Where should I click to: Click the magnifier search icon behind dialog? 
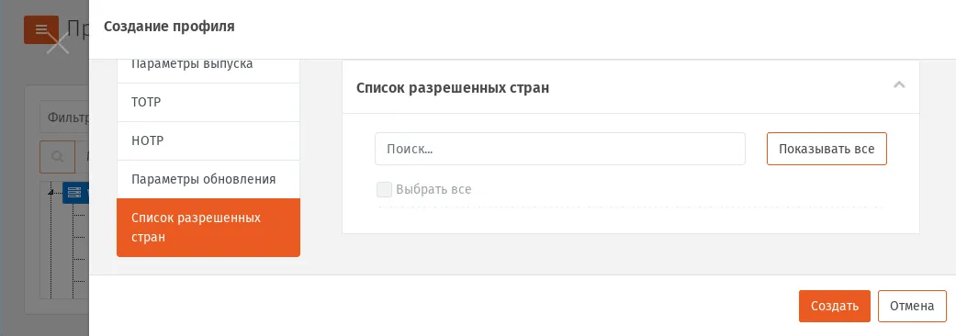(x=57, y=157)
